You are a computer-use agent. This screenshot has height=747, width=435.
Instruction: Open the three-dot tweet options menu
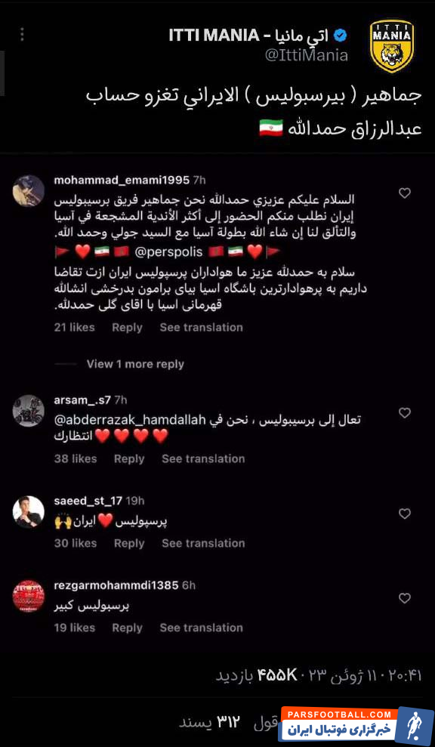click(21, 34)
